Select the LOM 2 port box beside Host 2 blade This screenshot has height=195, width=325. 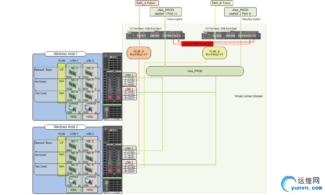click(129, 167)
